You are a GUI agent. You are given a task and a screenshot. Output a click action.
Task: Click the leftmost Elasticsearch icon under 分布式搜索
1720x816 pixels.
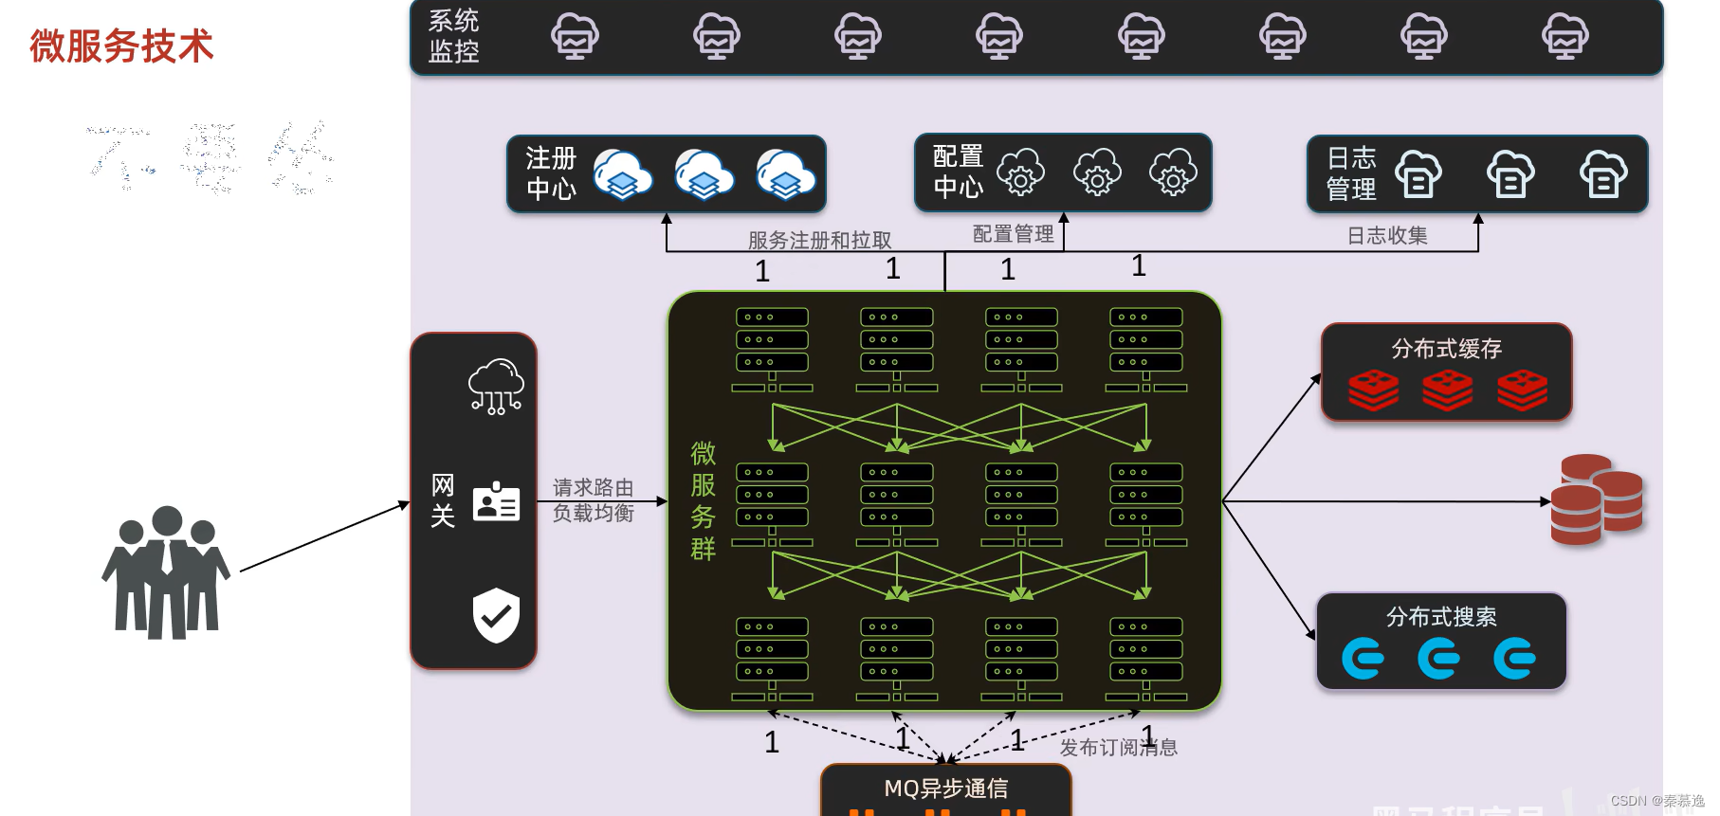[x=1363, y=659]
